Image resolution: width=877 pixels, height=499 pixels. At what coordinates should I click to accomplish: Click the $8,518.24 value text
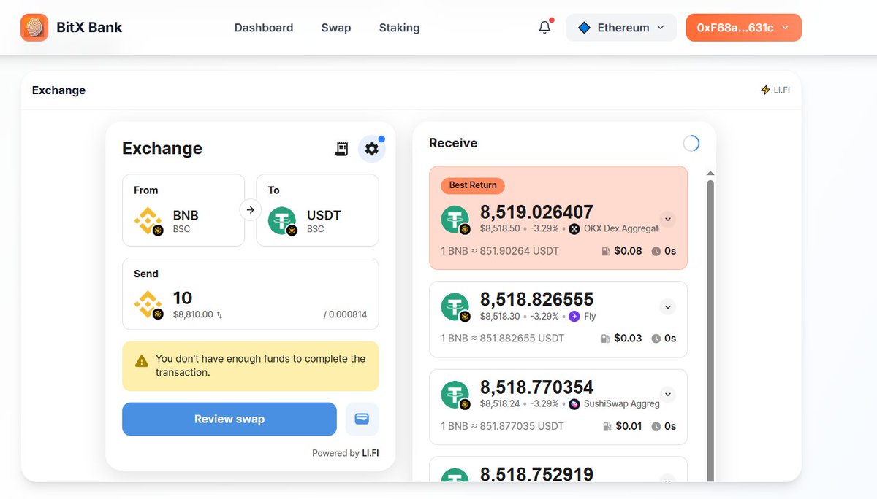500,403
